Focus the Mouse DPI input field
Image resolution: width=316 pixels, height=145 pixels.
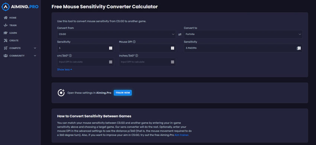click(x=147, y=48)
